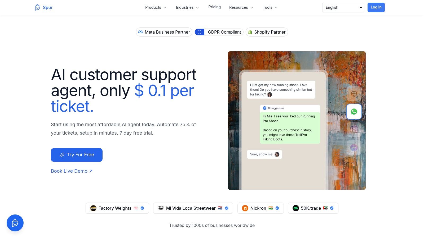Click the EU flag GDPR icon
This screenshot has height=238, width=424.
tap(200, 32)
